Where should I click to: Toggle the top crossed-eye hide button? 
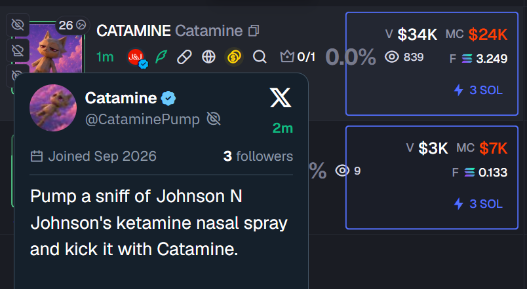click(18, 25)
